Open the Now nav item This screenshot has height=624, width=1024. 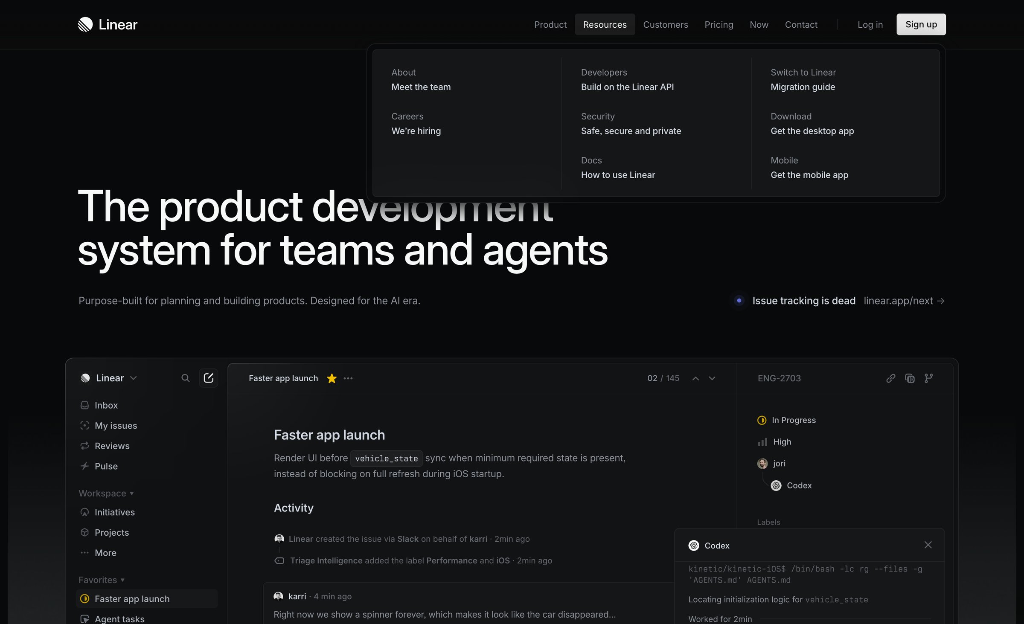pyautogui.click(x=759, y=24)
